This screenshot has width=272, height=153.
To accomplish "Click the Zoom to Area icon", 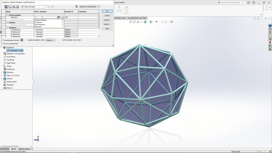I will 134,22.
